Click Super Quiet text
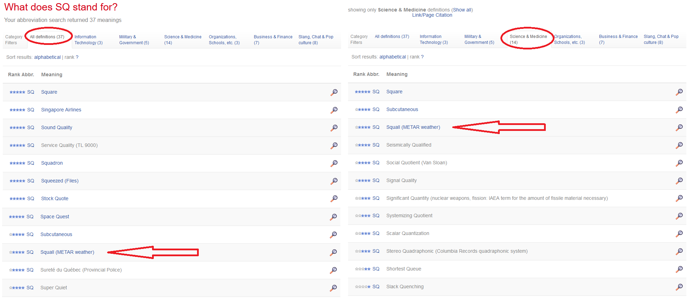The width and height of the screenshot is (687, 298). pyautogui.click(x=54, y=288)
